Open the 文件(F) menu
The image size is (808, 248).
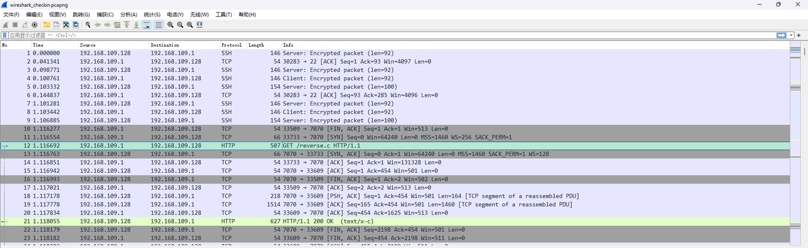[x=11, y=14]
